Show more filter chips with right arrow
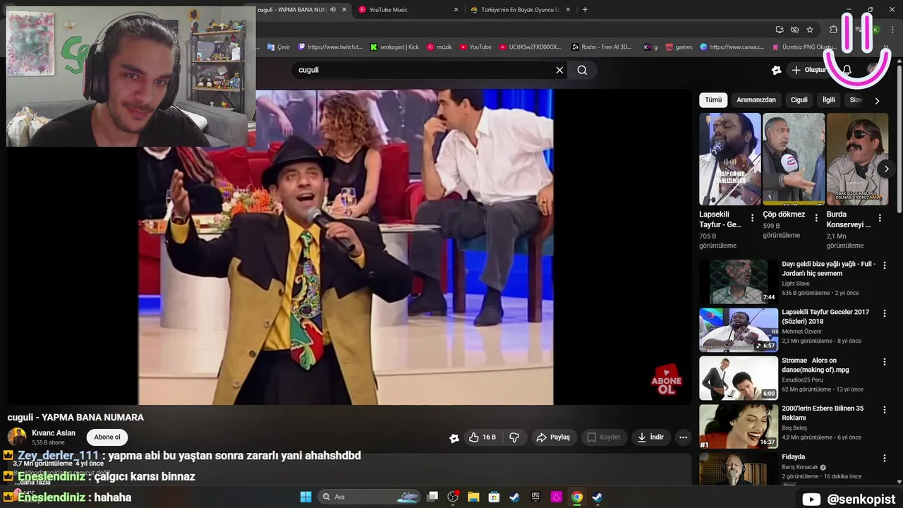This screenshot has height=508, width=903. pos(877,100)
